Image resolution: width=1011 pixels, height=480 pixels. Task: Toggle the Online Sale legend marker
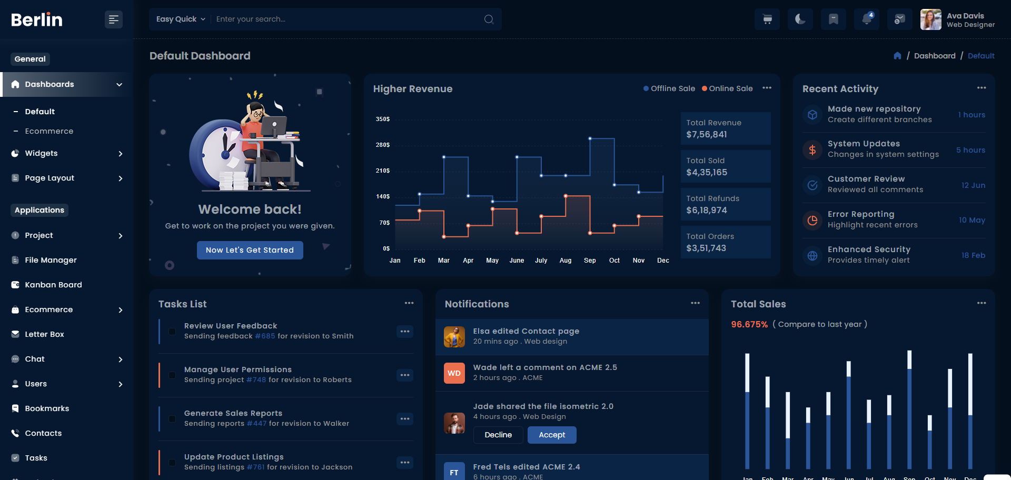(705, 88)
